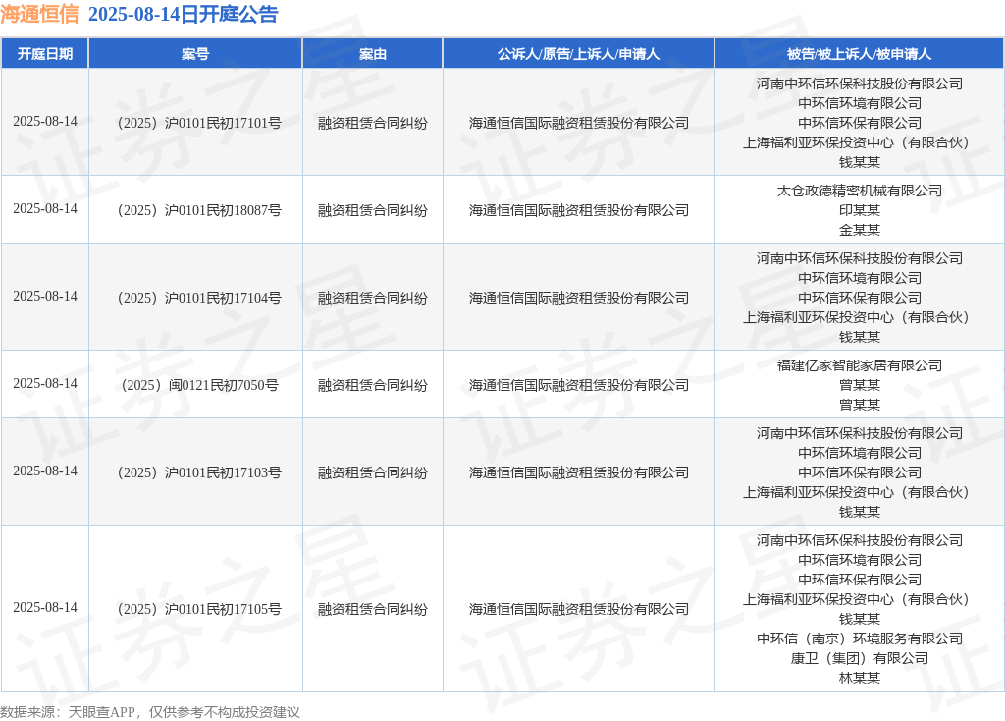Image resolution: width=1005 pixels, height=721 pixels.
Task: Click the plaintiff 海通恒信国际融资租赁股份有限公司 in the 7050号 row
Action: [x=579, y=385]
